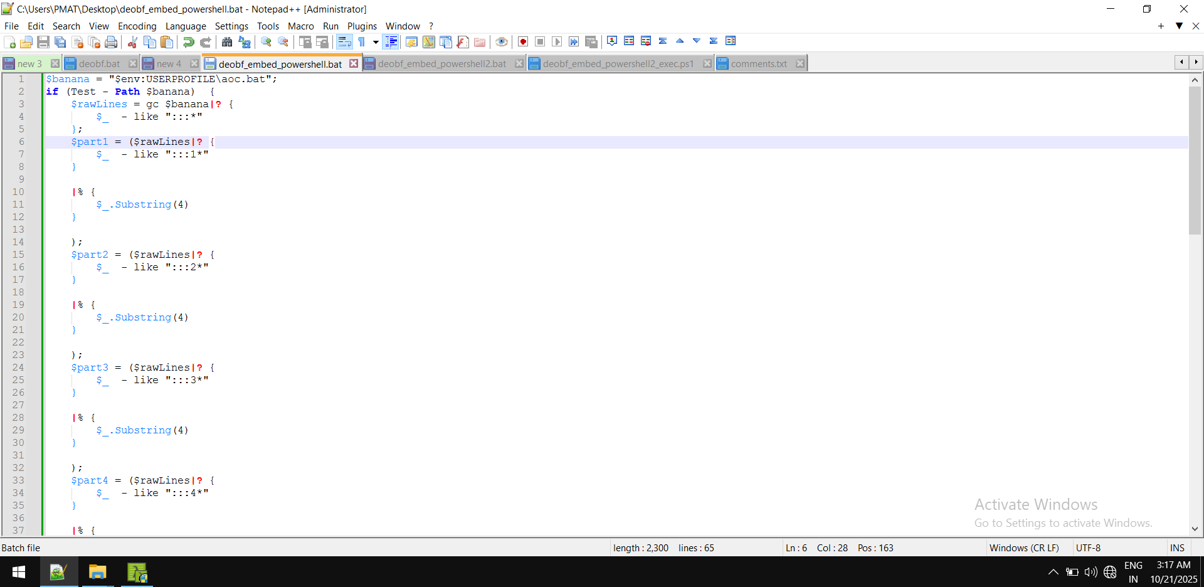Click the vertical scrollbar thumb

[1195, 160]
